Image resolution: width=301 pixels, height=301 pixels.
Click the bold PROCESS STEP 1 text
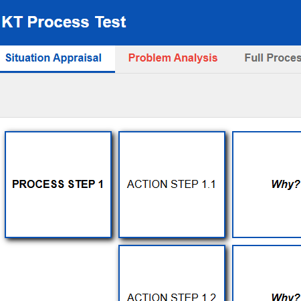point(58,184)
